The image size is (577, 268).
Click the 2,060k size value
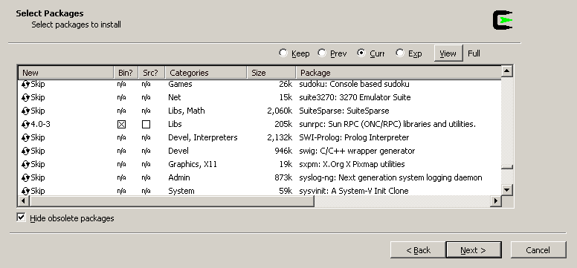point(280,111)
